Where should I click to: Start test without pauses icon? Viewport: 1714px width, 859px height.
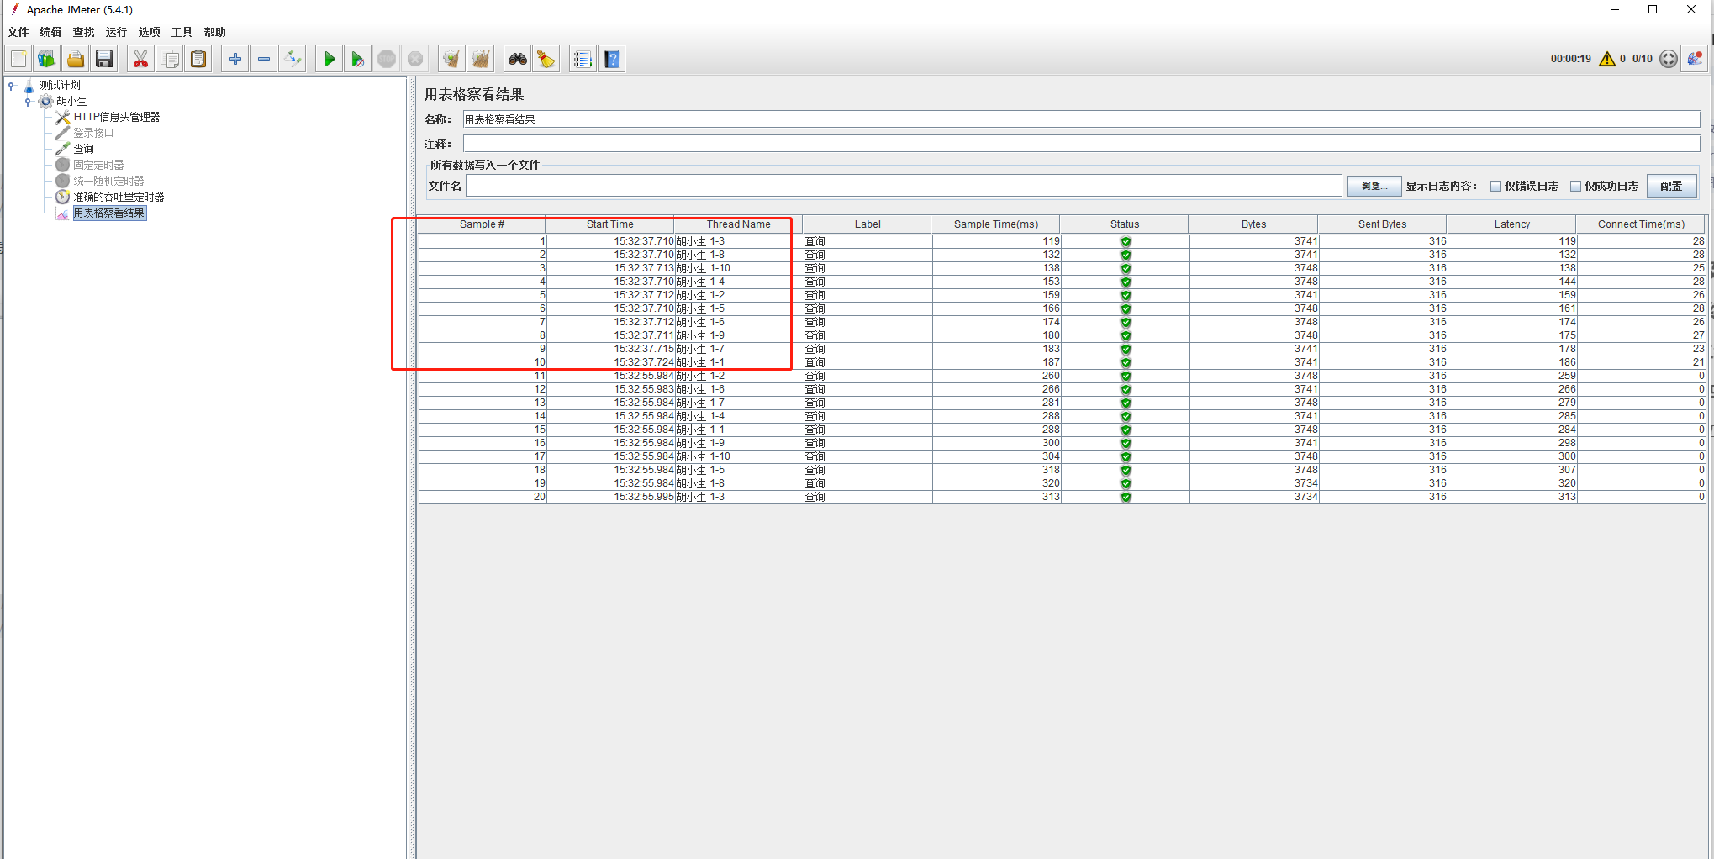click(x=358, y=59)
